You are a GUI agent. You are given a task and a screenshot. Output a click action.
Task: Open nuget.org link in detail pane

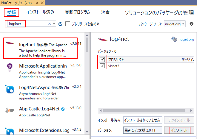(186, 39)
